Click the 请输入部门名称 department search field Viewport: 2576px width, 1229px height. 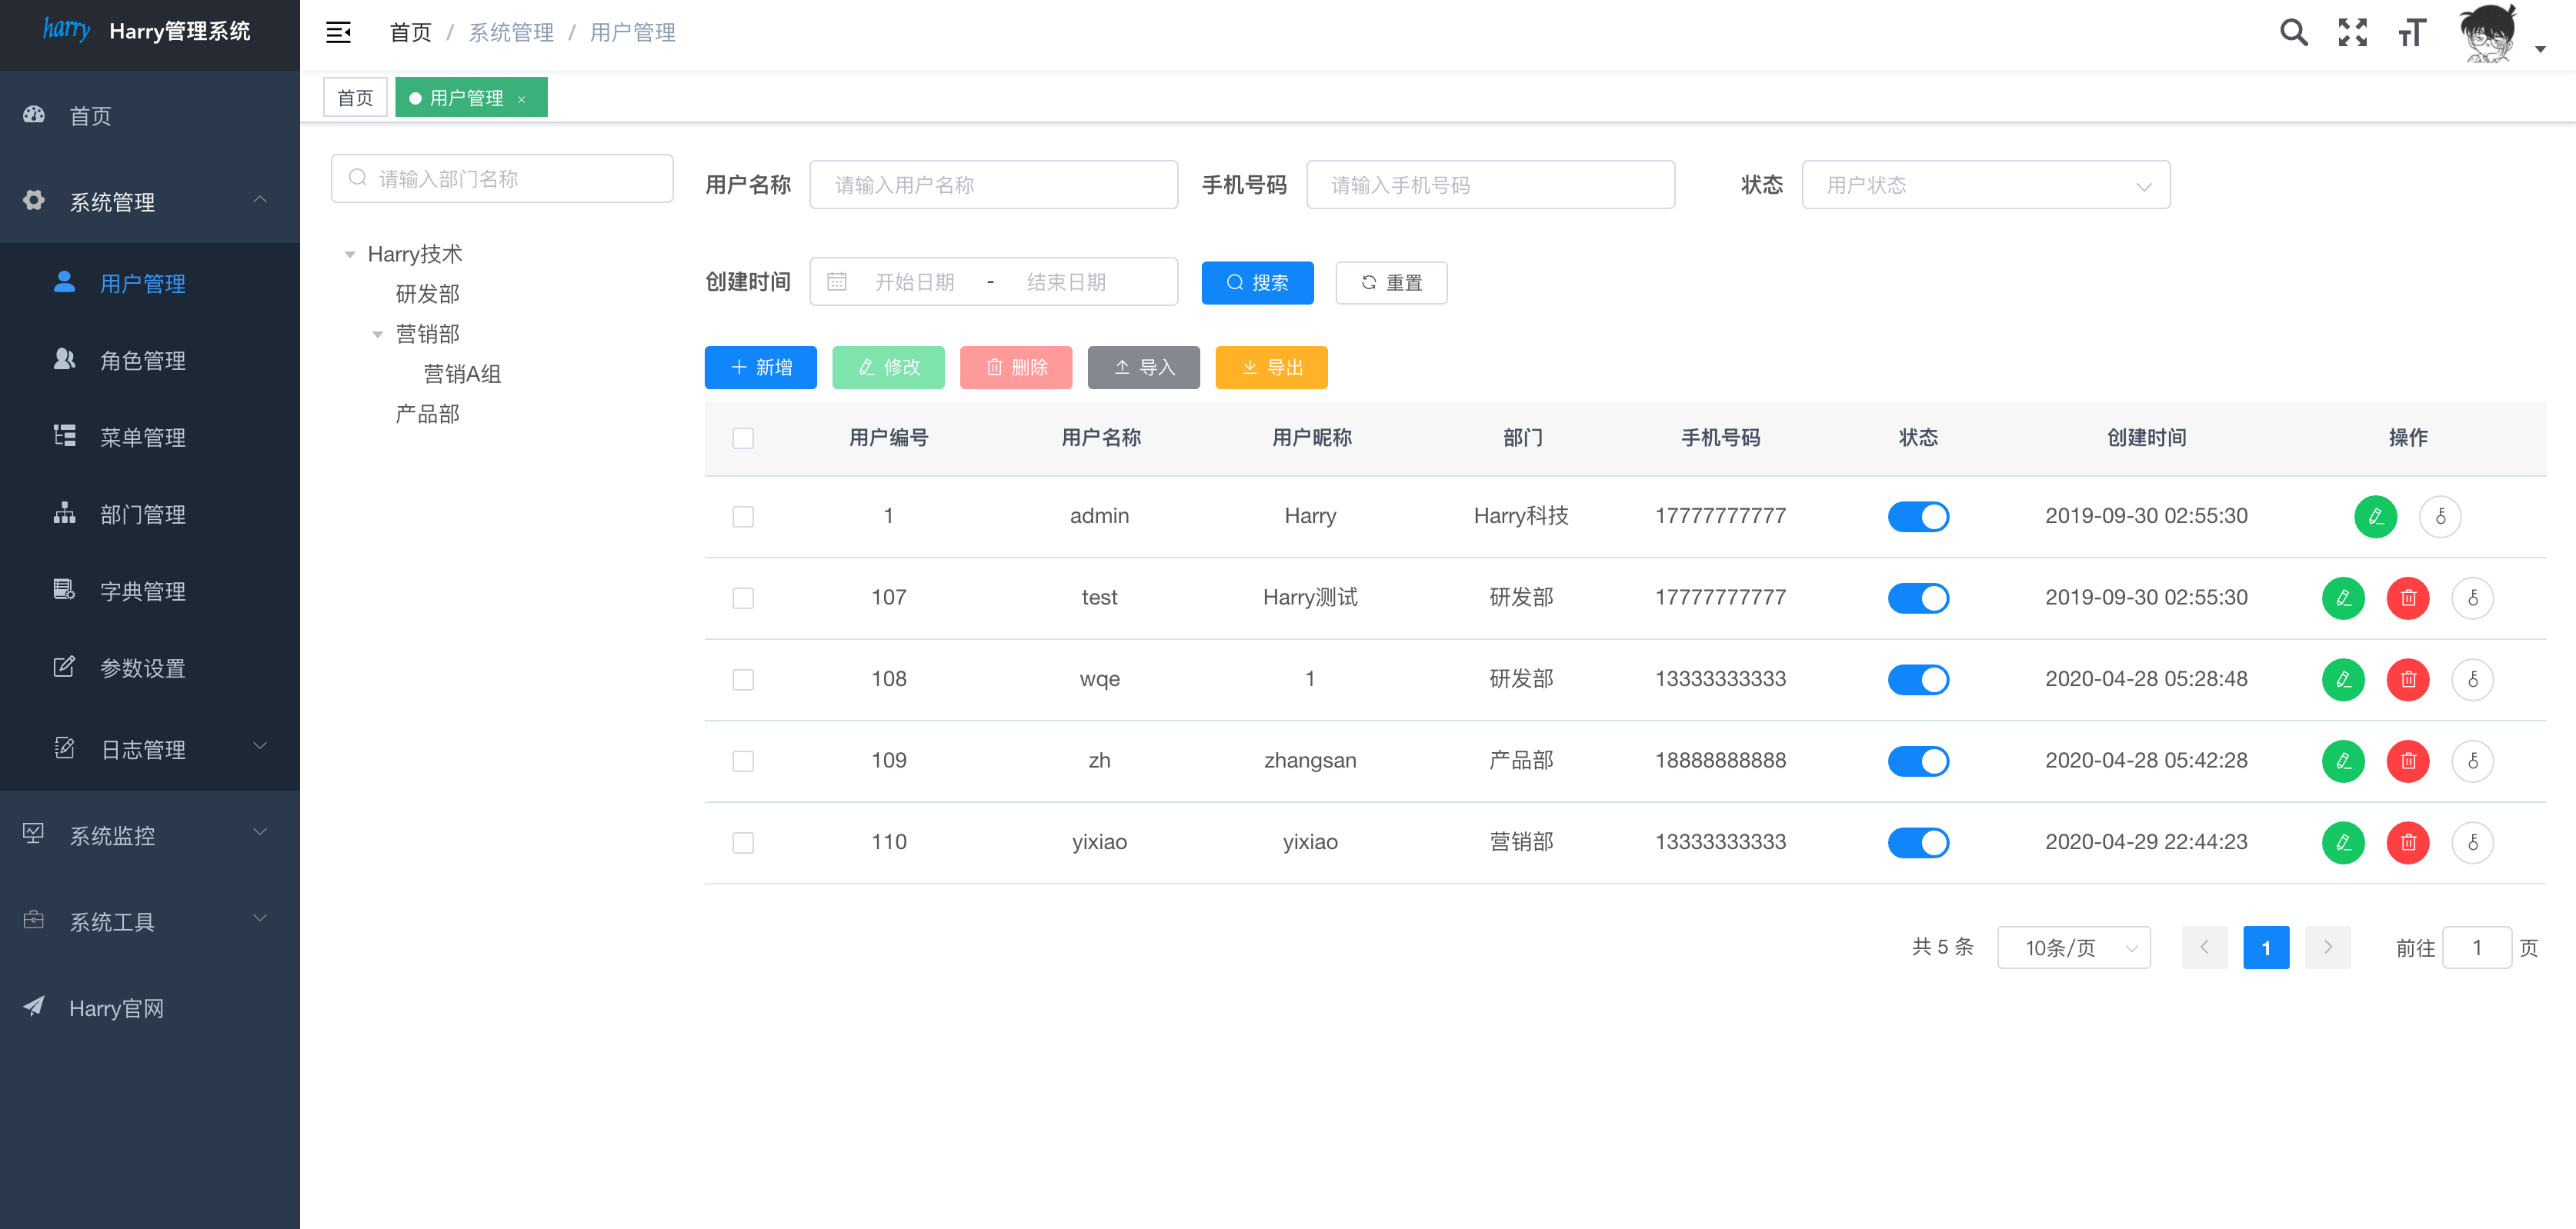502,179
